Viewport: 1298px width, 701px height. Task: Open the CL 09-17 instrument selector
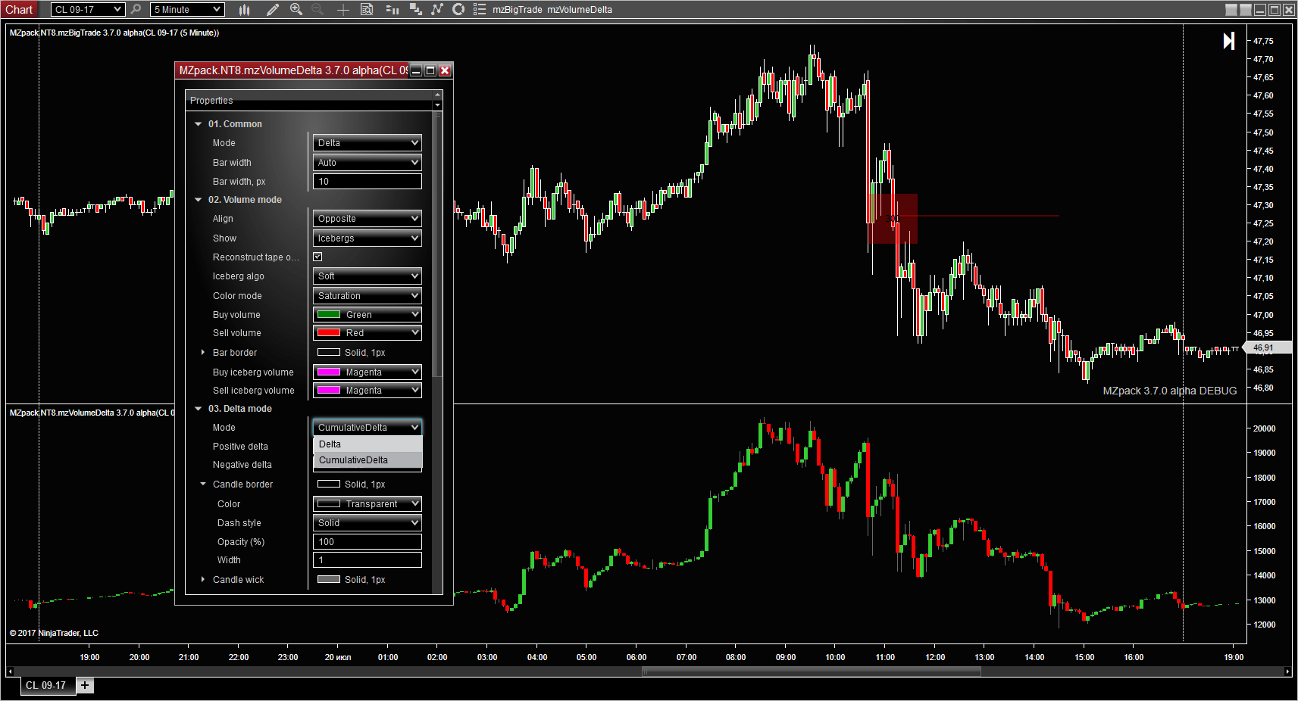(87, 9)
